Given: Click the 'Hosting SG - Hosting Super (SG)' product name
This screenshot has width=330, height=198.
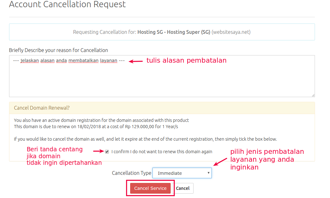Looking at the screenshot, I should click(x=174, y=32).
